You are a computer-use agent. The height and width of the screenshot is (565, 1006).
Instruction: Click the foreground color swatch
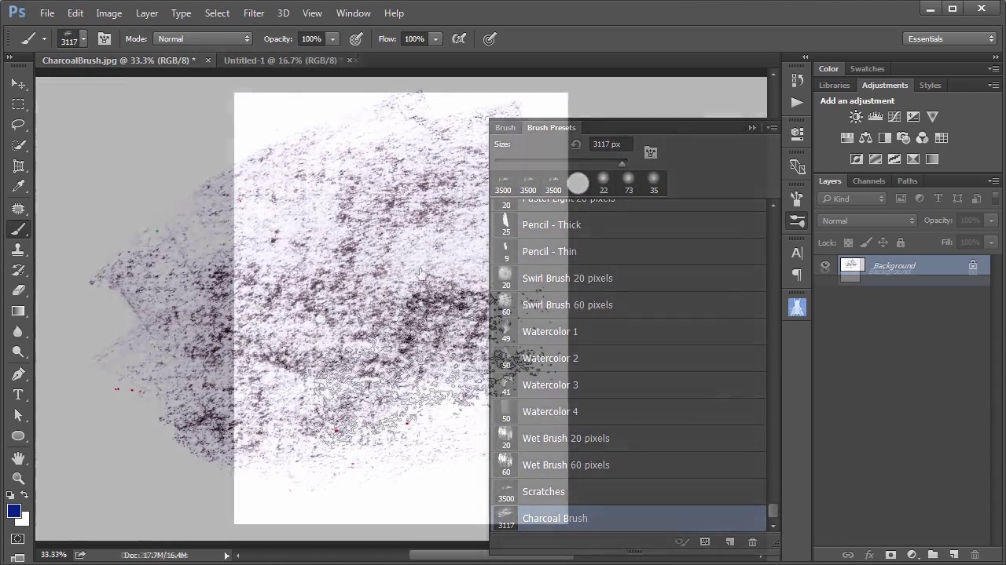(13, 511)
